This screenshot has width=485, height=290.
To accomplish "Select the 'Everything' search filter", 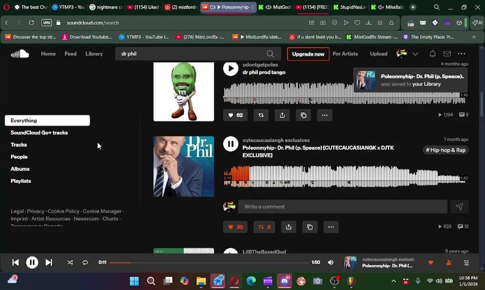I will [47, 120].
